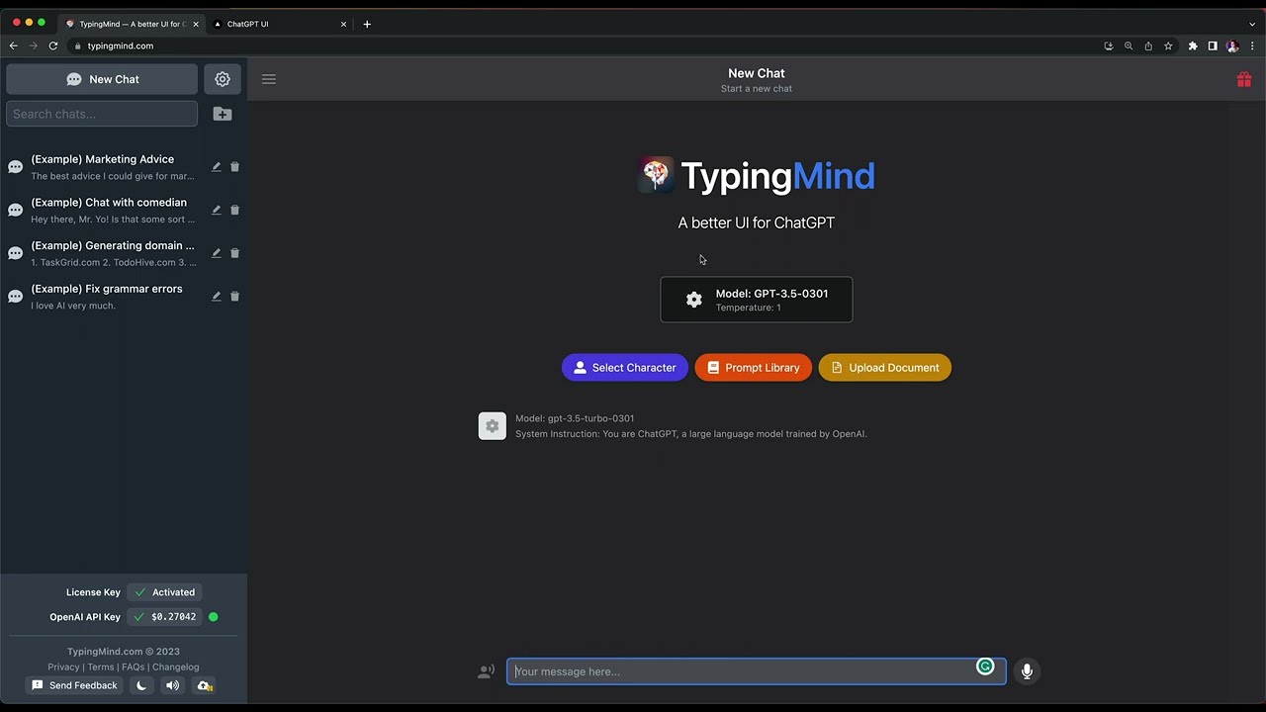This screenshot has height=712, width=1266.
Task: Select the TypingMind browser tab
Action: pos(132,24)
